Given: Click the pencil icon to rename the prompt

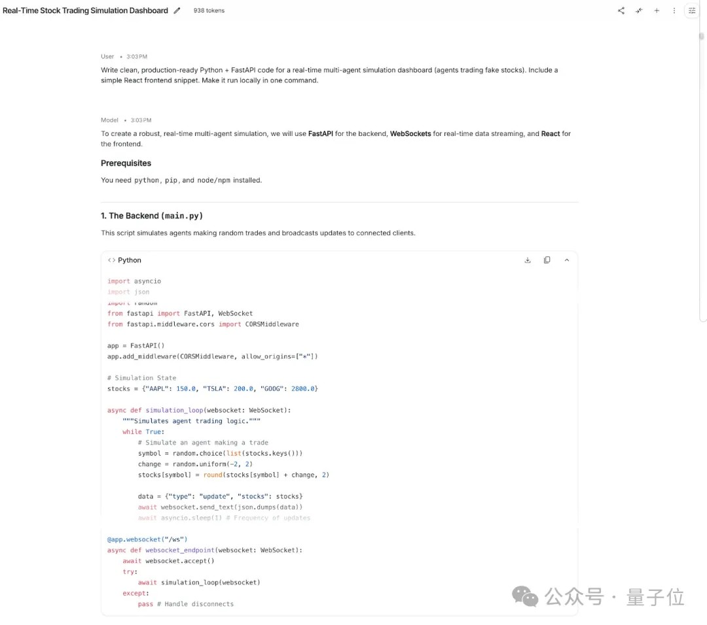Looking at the screenshot, I should 177,11.
